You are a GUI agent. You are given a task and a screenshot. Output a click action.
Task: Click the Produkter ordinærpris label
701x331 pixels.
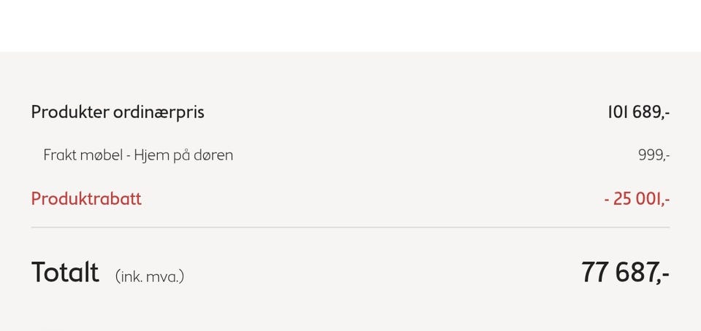118,112
